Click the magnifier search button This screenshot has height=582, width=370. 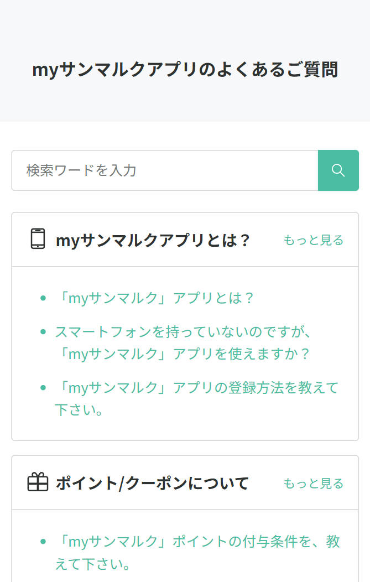[338, 170]
